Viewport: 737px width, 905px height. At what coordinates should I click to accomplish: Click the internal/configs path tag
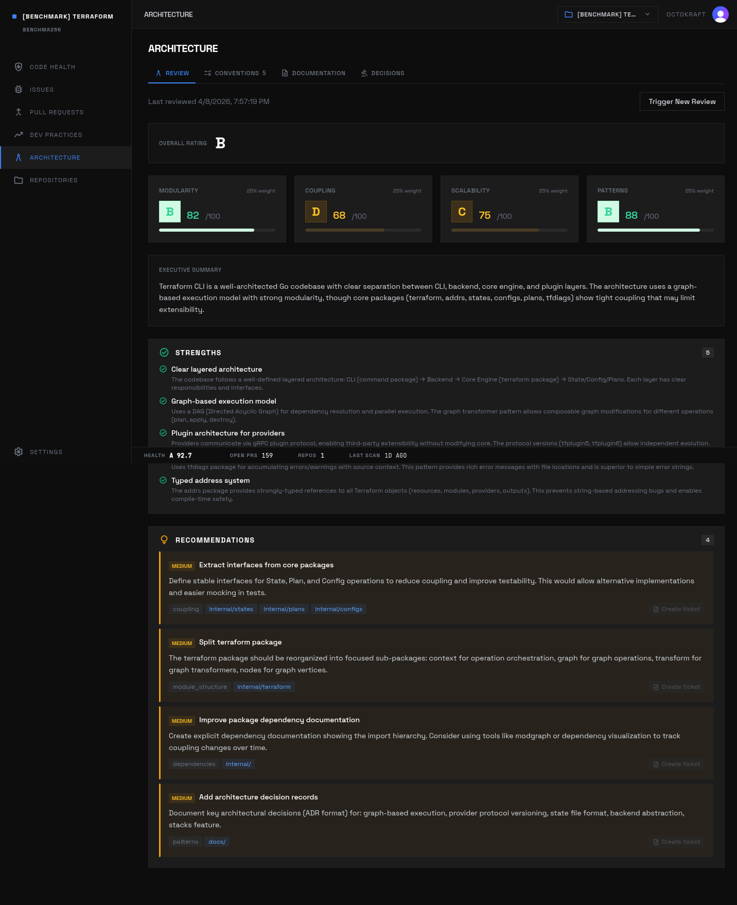[x=339, y=609]
